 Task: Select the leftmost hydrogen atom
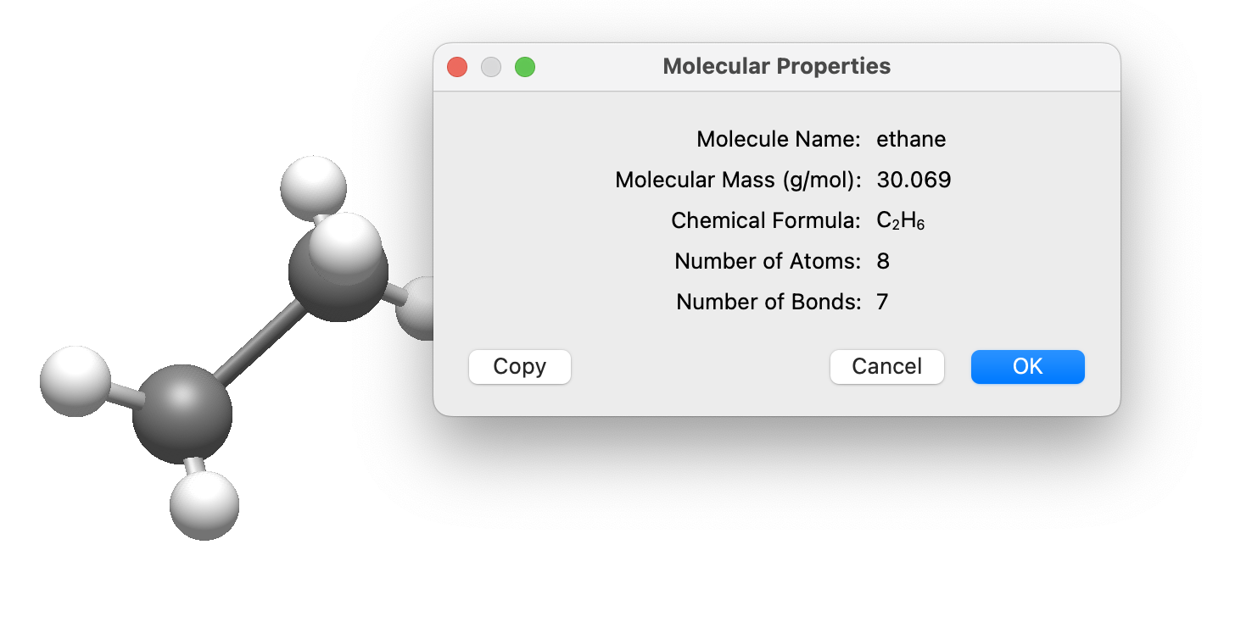point(75,381)
